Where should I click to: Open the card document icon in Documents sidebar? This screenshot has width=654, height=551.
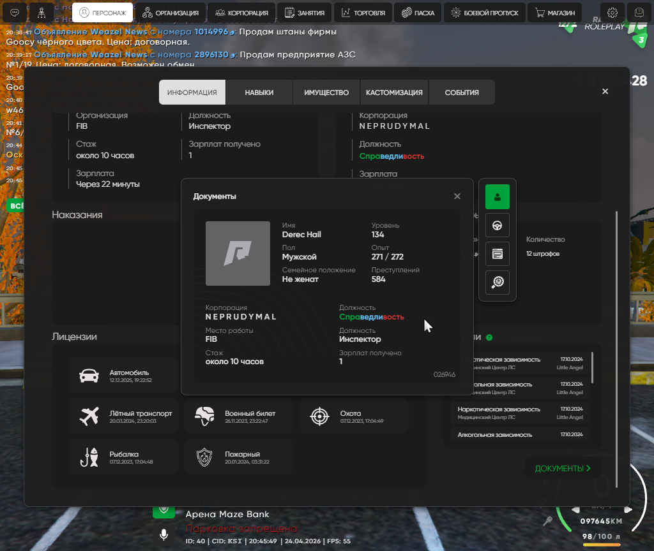[x=497, y=254]
